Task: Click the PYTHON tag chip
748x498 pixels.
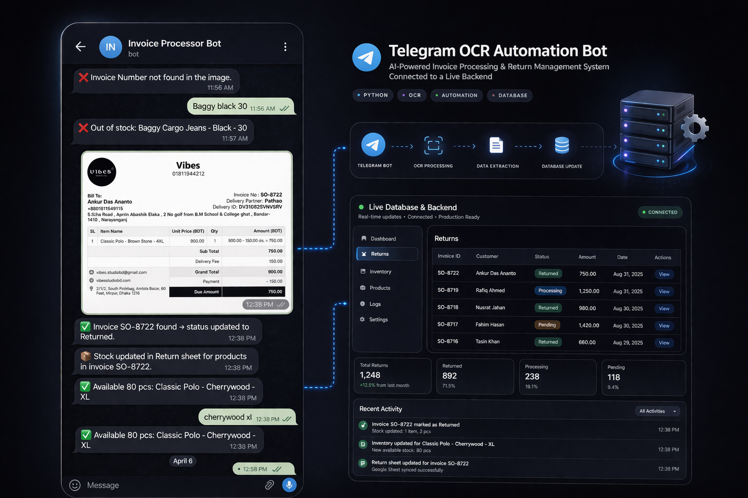Action: point(373,95)
